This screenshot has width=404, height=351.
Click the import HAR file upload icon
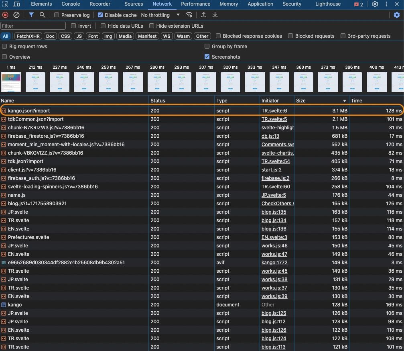[204, 15]
